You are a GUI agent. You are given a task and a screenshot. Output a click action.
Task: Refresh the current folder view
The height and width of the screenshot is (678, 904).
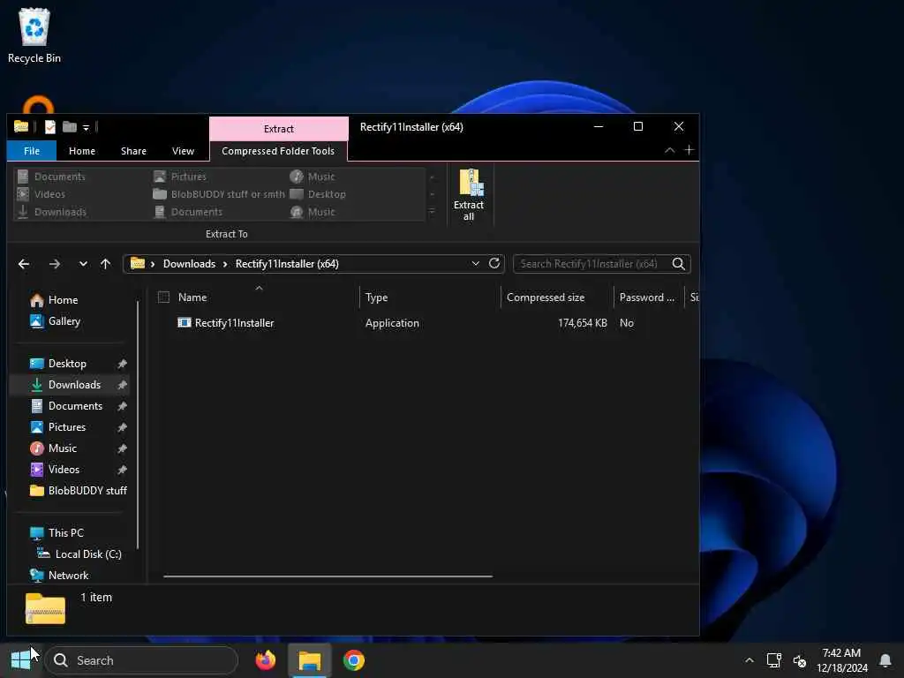tap(494, 263)
